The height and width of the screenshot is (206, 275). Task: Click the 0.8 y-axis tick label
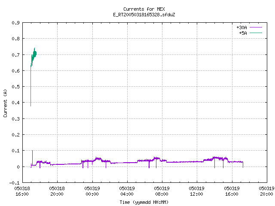[x=15, y=39]
